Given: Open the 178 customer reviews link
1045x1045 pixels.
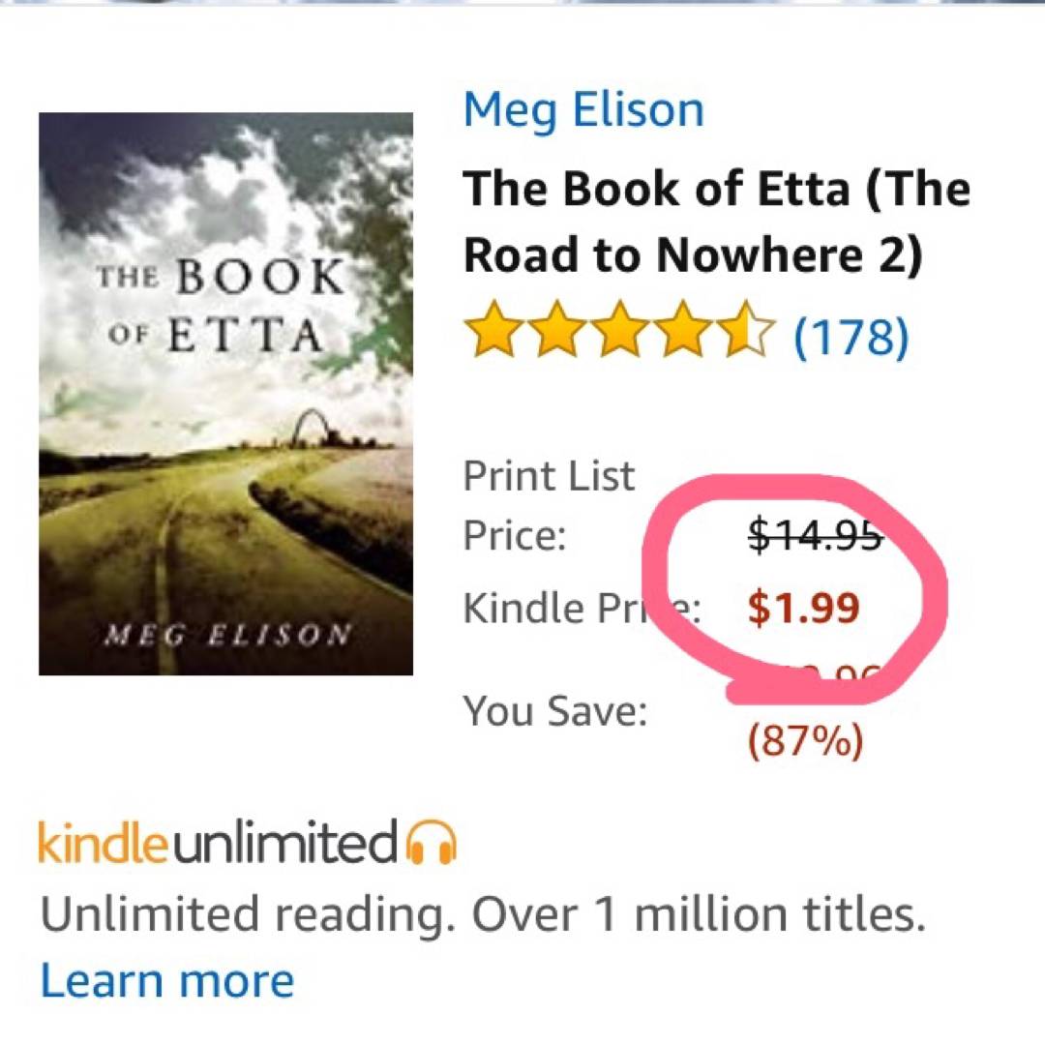Looking at the screenshot, I should tap(851, 336).
